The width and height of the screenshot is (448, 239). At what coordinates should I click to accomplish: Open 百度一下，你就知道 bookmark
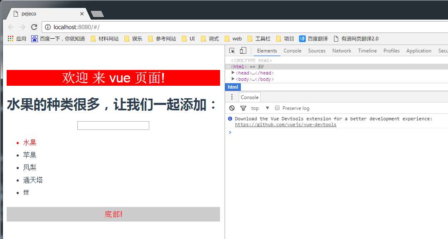tap(58, 39)
